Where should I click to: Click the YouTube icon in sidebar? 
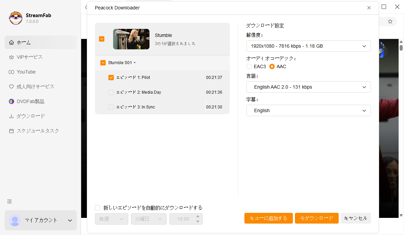tap(11, 72)
